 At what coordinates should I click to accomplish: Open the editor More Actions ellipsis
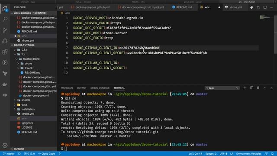(x=271, y=7)
